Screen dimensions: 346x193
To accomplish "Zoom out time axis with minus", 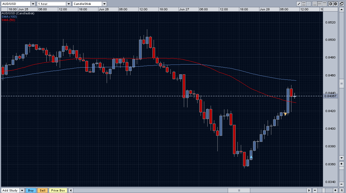I will (315, 190).
